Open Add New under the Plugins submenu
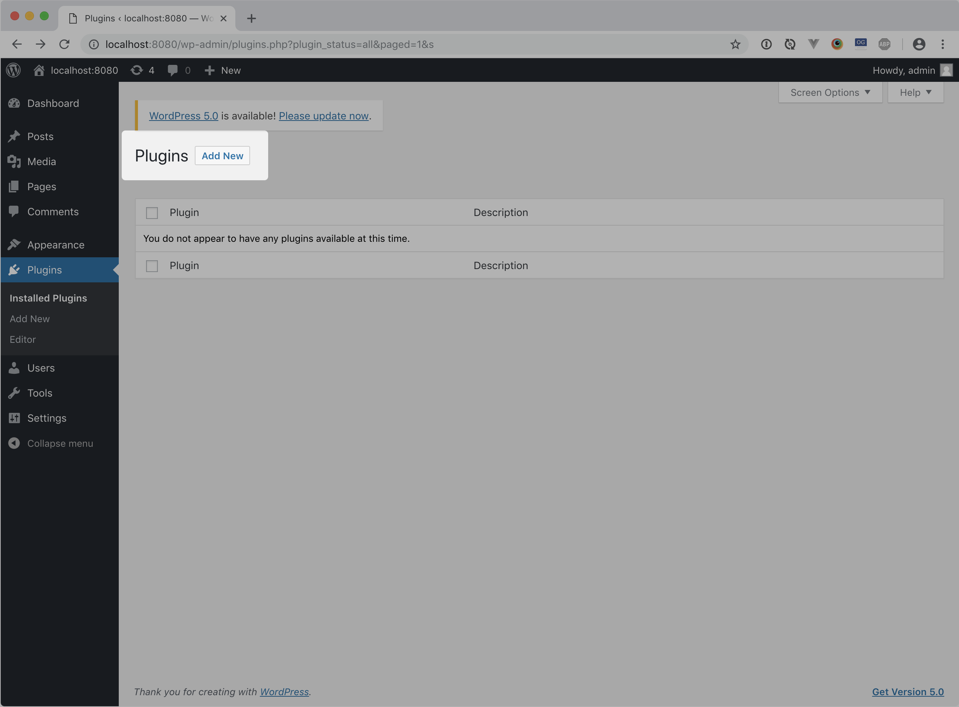 pyautogui.click(x=30, y=319)
